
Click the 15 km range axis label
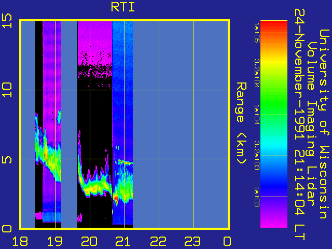tap(7, 21)
